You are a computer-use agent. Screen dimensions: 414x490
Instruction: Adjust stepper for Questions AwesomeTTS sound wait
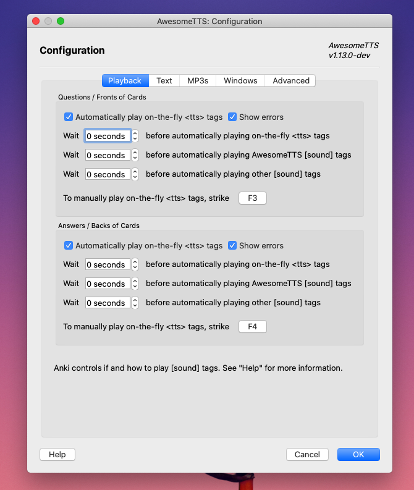pos(135,155)
